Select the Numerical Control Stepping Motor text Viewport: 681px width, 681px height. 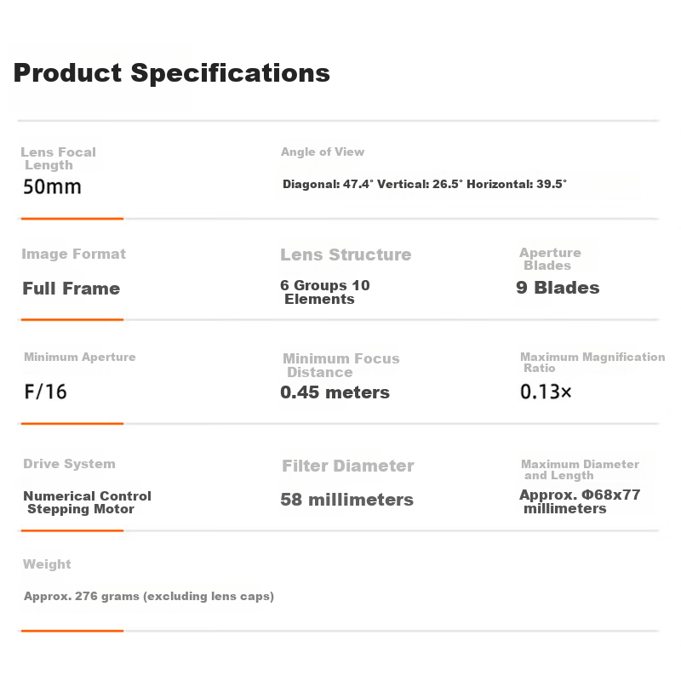pyautogui.click(x=87, y=502)
